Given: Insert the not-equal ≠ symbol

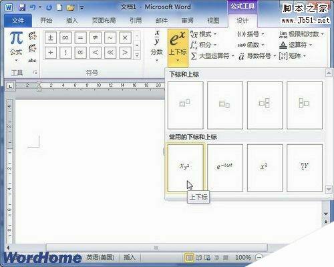Looking at the screenshot, I should [96, 37].
